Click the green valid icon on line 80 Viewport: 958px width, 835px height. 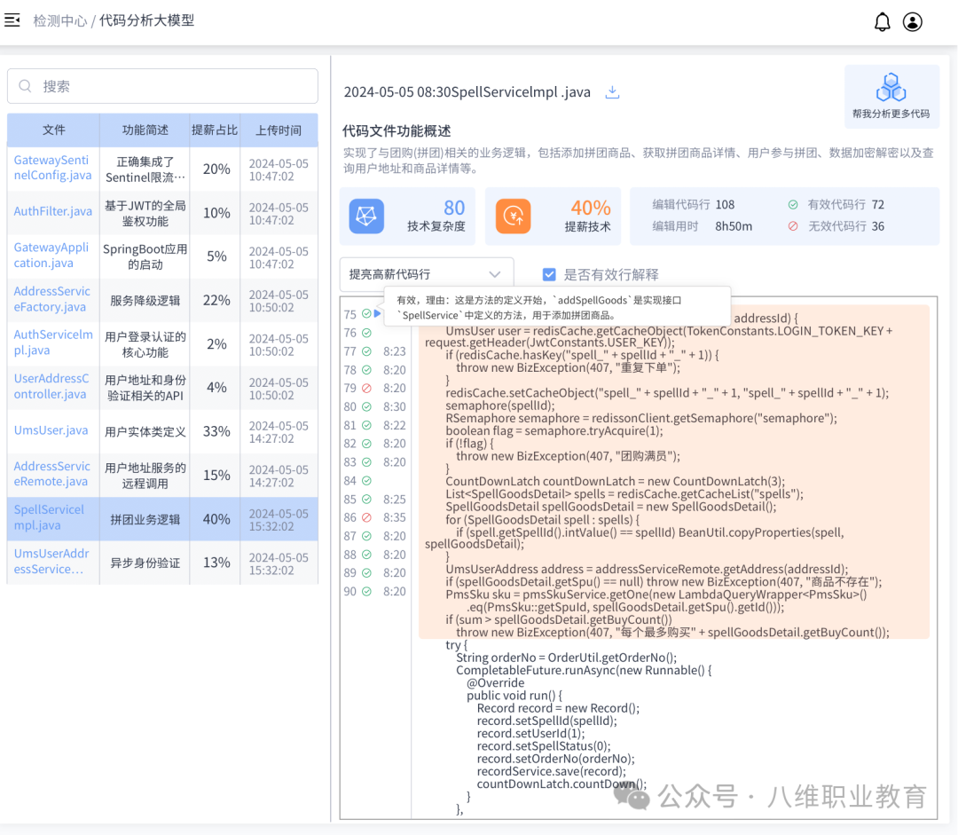[366, 407]
